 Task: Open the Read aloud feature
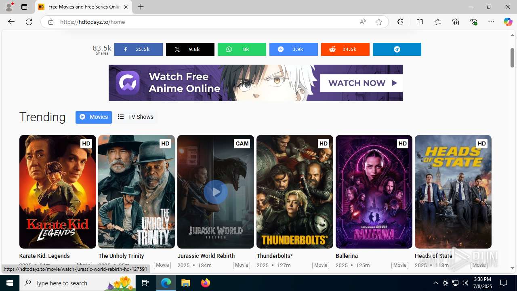(363, 22)
